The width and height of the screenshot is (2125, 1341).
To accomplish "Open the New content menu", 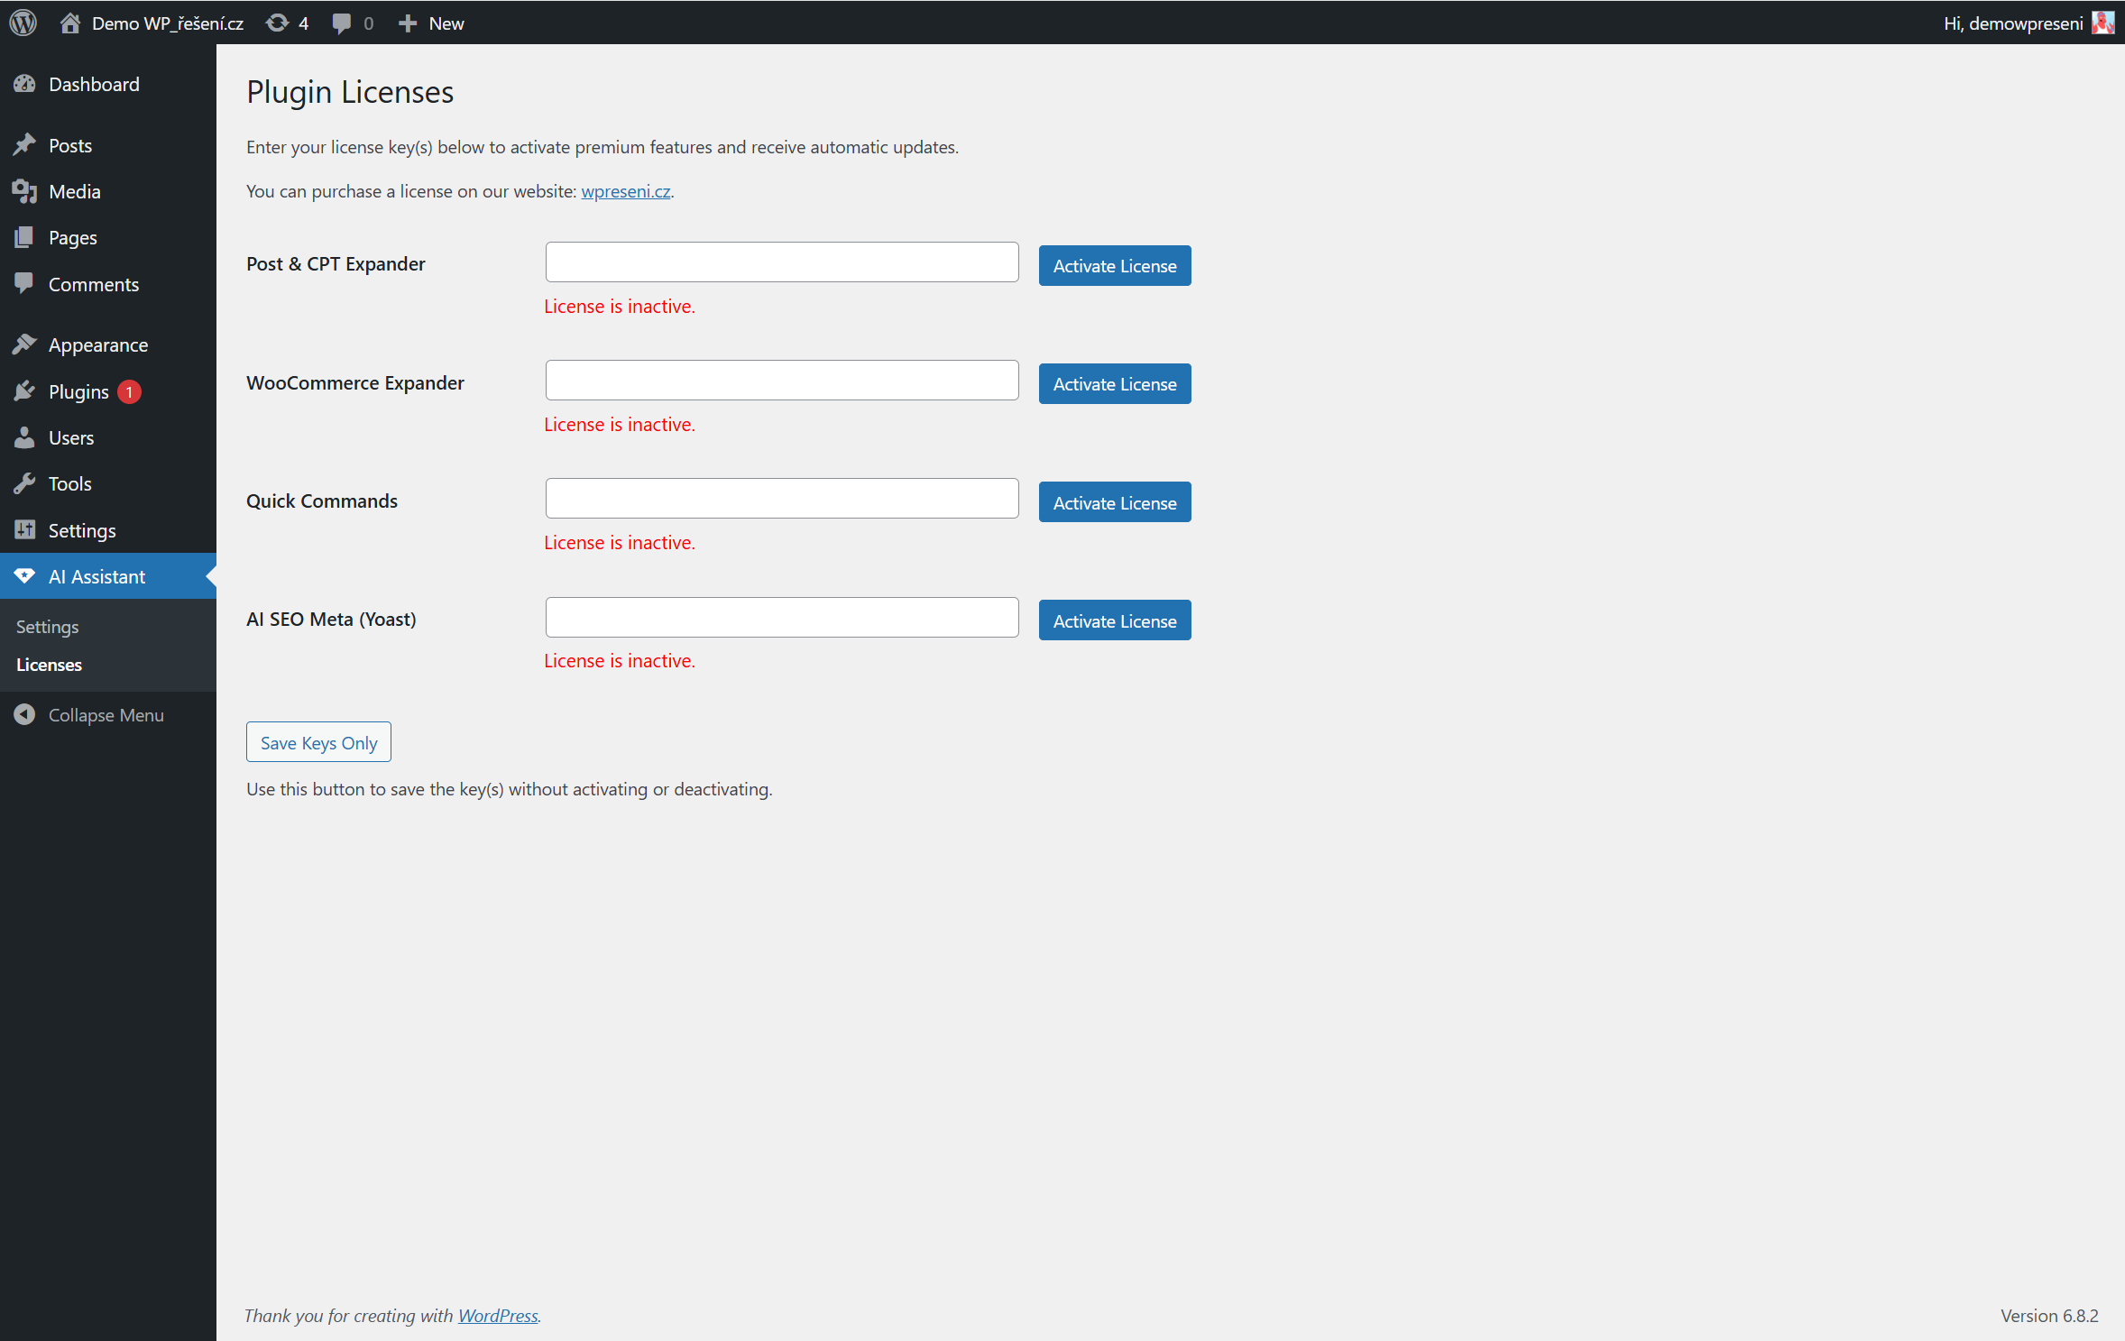I will click(432, 23).
